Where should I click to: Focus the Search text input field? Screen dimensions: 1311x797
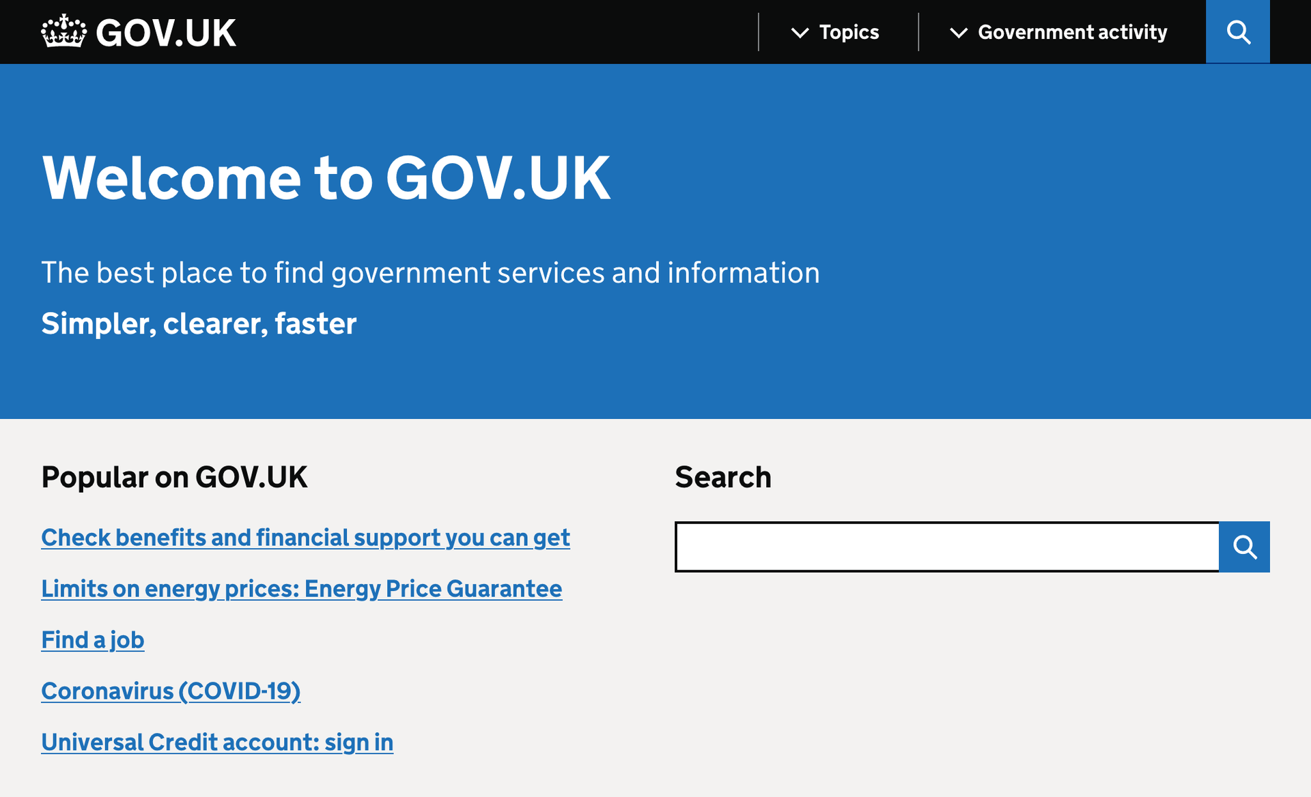(x=946, y=547)
